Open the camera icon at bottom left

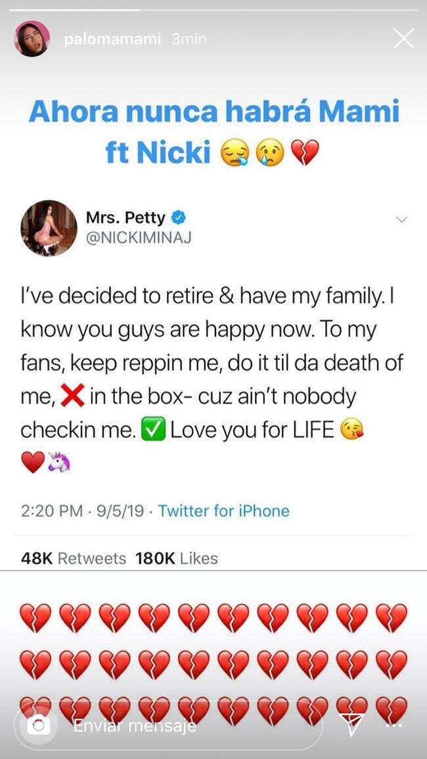[x=38, y=725]
